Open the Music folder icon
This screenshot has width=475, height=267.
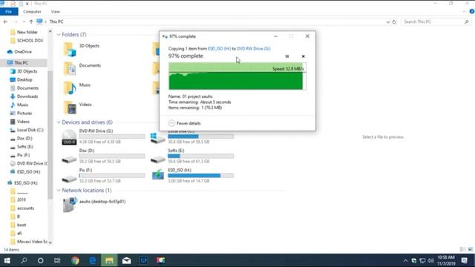(70, 88)
